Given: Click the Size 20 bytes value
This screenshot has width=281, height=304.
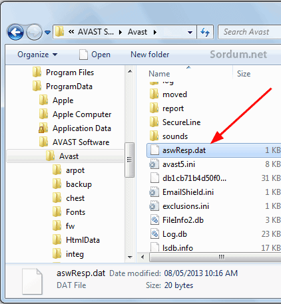Looking at the screenshot, I should [178, 285].
